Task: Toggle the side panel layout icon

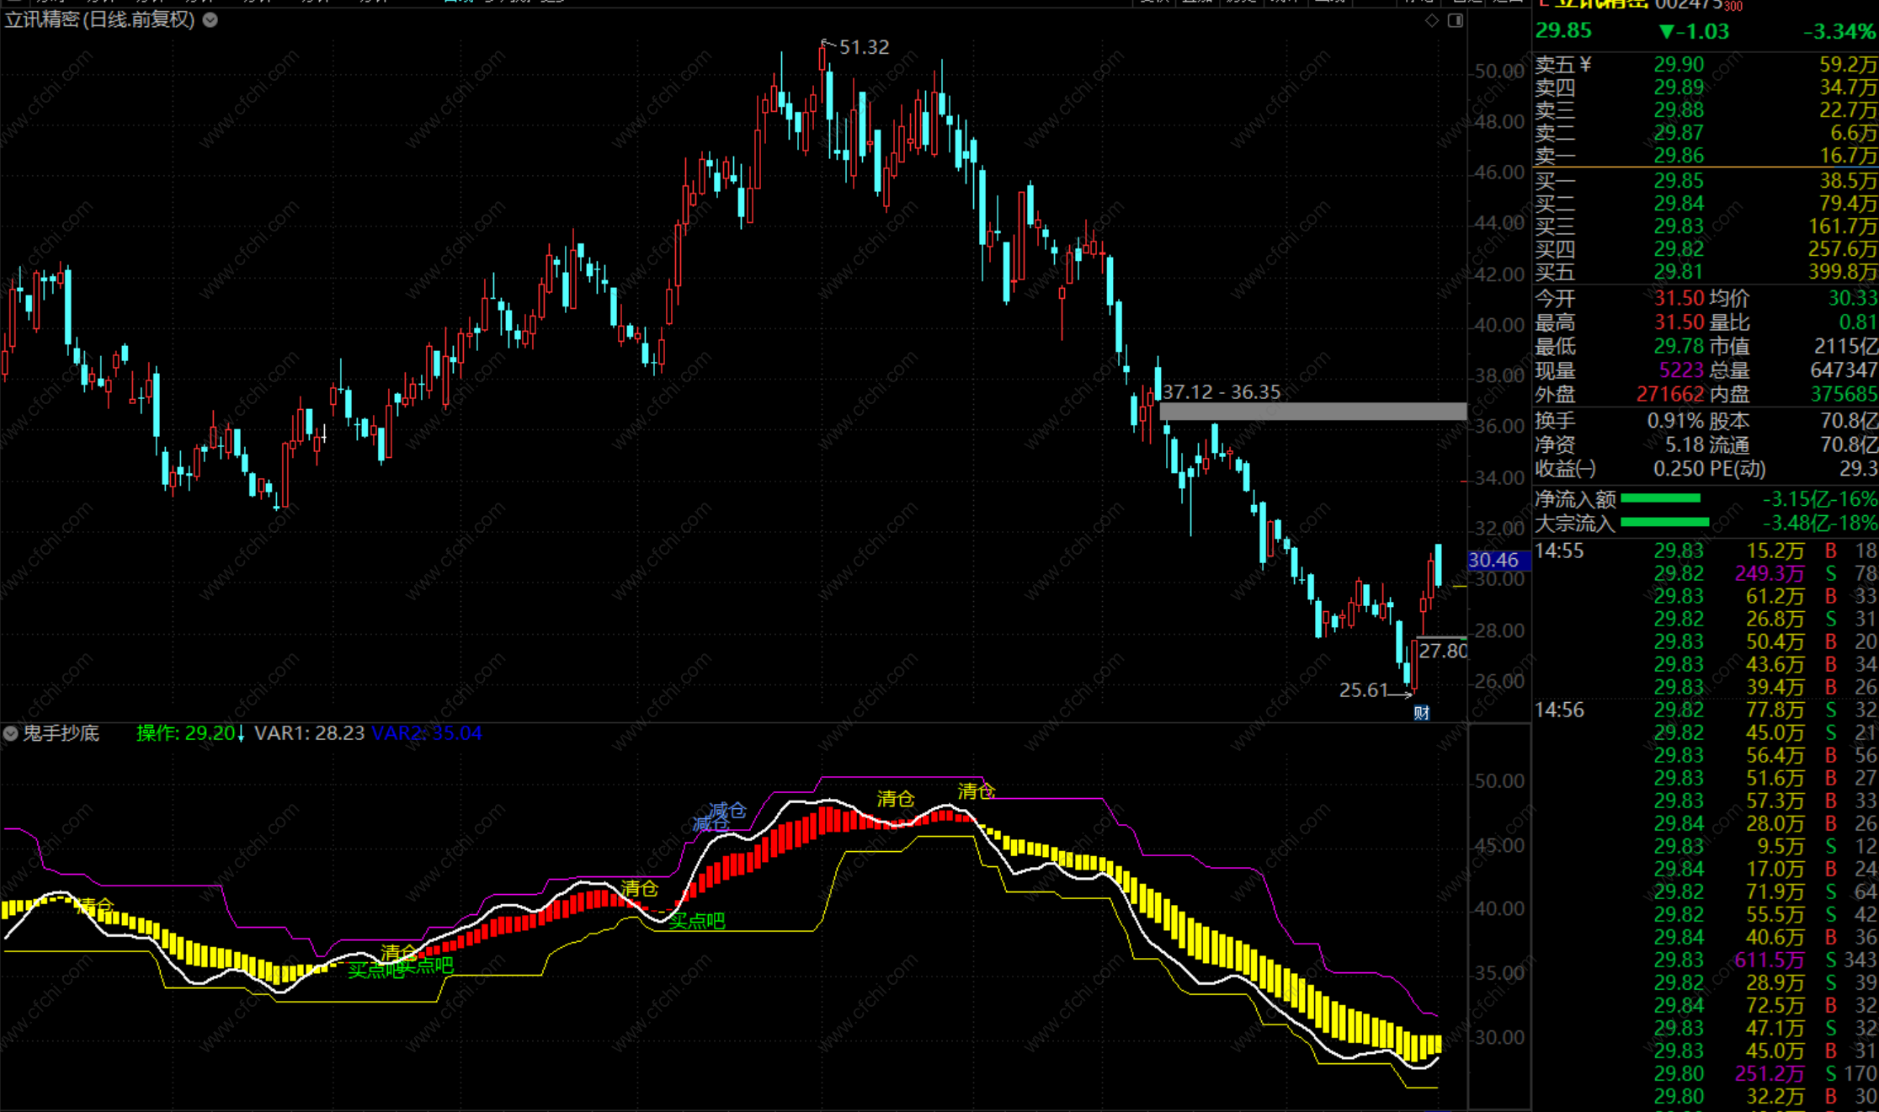Action: tap(1455, 20)
